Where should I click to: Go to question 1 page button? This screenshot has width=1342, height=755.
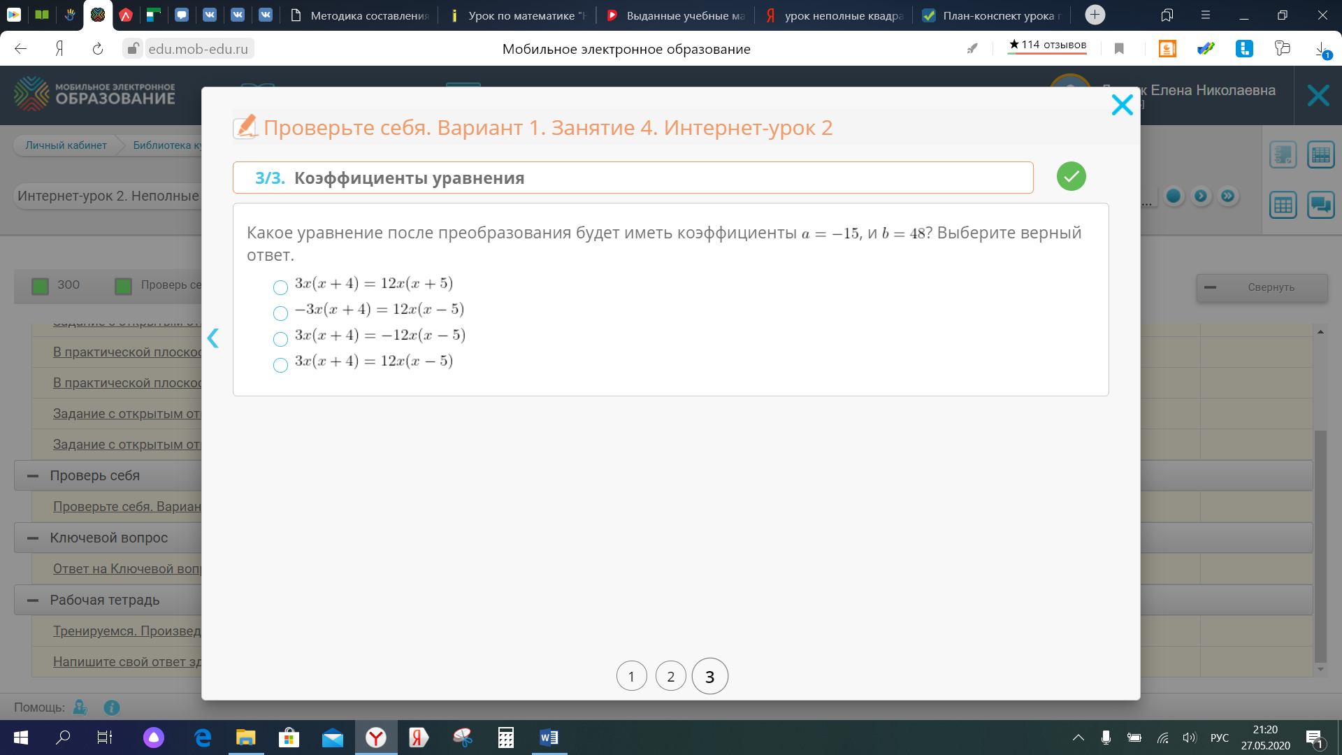point(631,676)
